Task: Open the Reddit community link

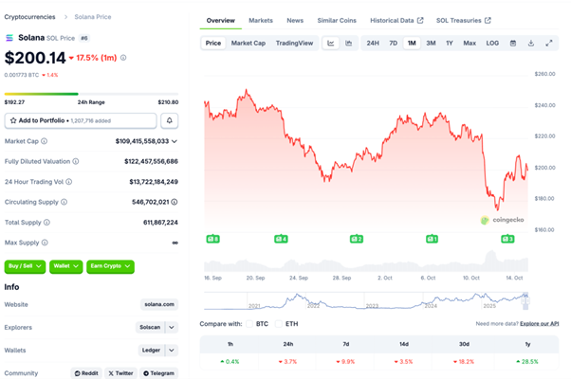Action: 86,373
